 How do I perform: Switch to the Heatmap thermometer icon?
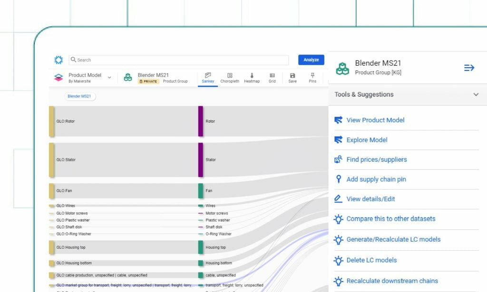coord(252,76)
